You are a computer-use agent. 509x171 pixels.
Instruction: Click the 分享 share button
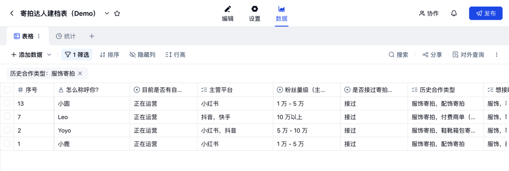coord(432,55)
